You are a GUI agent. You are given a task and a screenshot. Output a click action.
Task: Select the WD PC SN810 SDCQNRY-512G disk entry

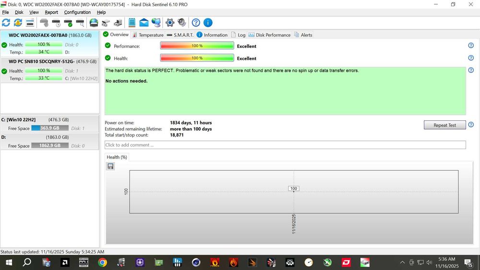[x=49, y=70]
